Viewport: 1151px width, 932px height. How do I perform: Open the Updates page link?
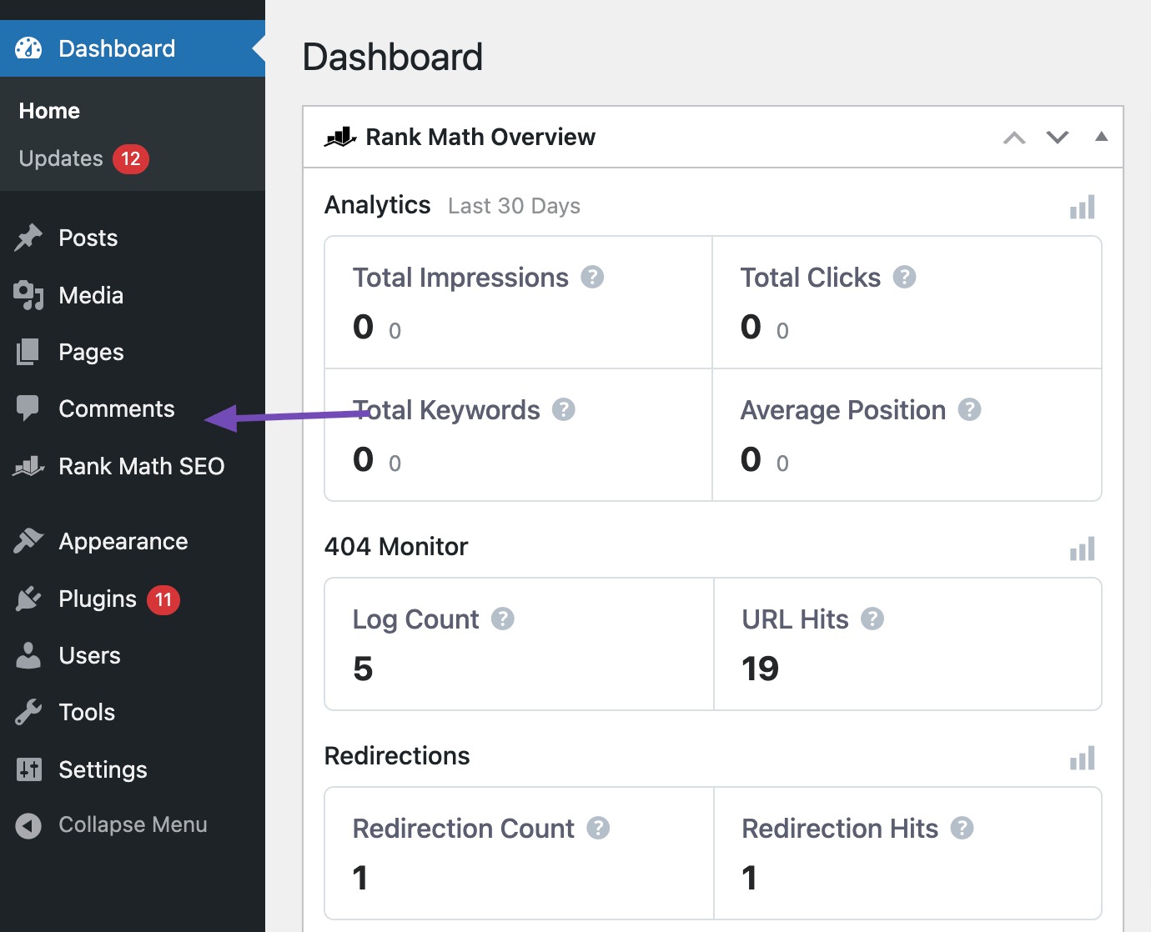click(x=61, y=158)
